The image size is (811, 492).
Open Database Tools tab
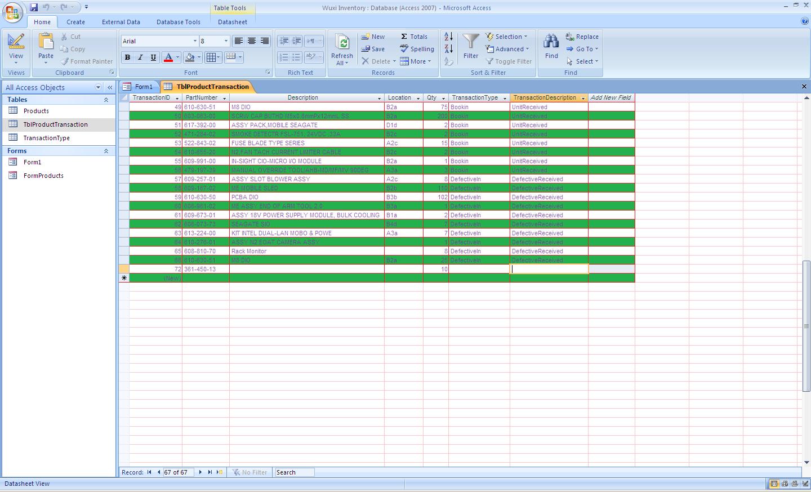coord(178,22)
